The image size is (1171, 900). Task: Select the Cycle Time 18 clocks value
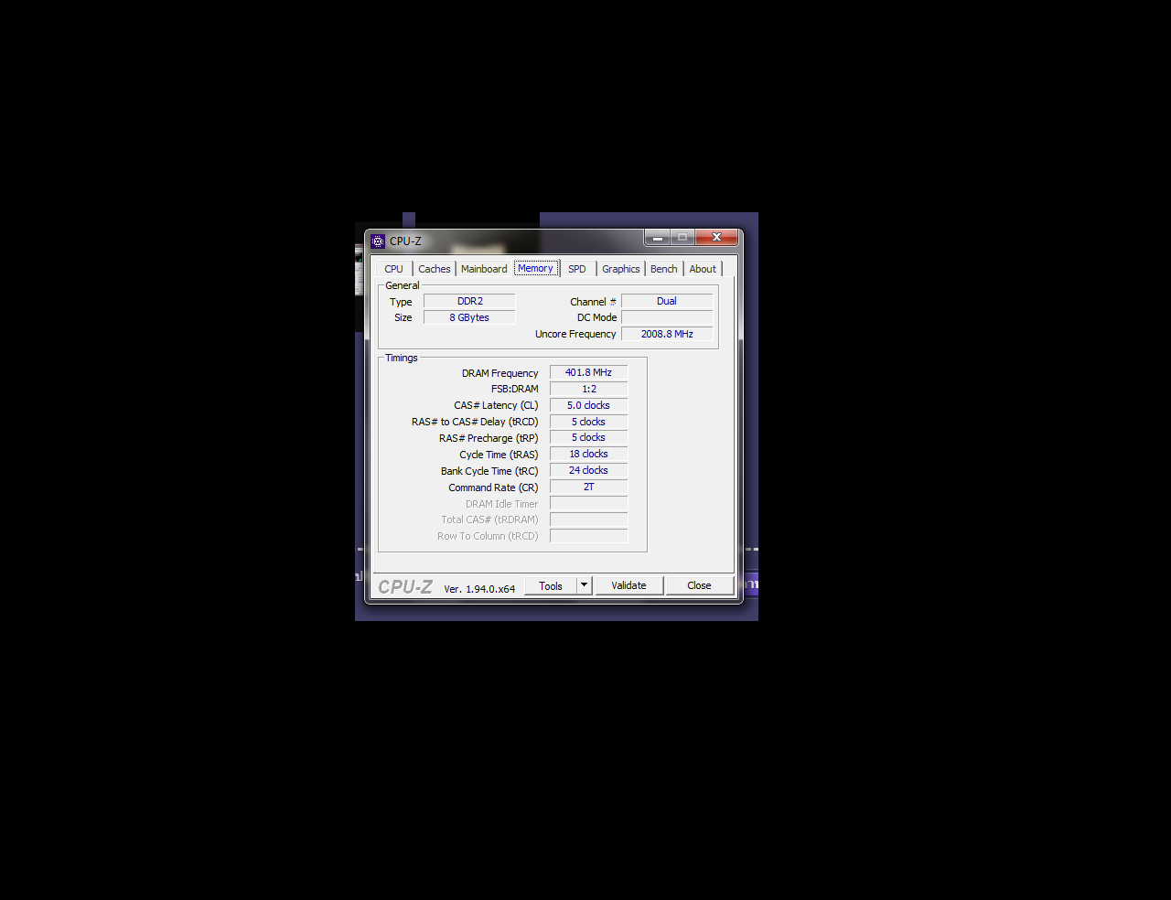(589, 454)
